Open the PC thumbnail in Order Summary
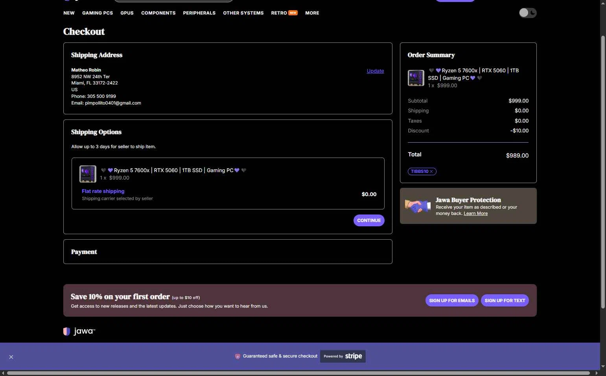The image size is (606, 376). (416, 78)
